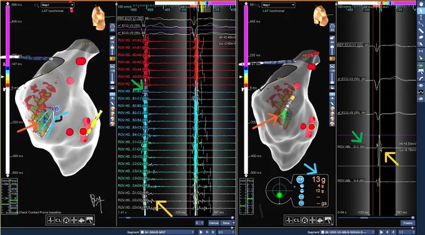Image resolution: width=425 pixels, height=235 pixels.
Task: Click the CL icon in right map toolbar
Action: tap(297, 221)
